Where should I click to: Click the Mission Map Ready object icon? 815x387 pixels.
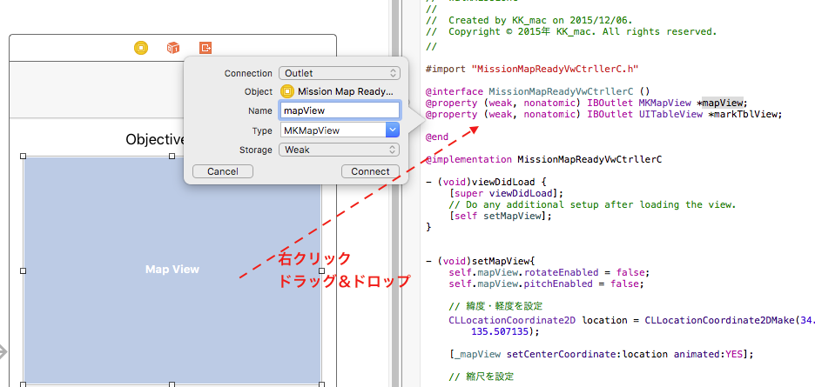(x=287, y=92)
